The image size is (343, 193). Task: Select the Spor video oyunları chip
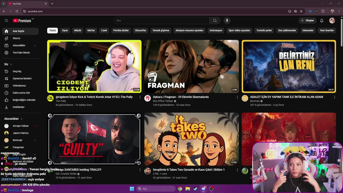(239, 30)
